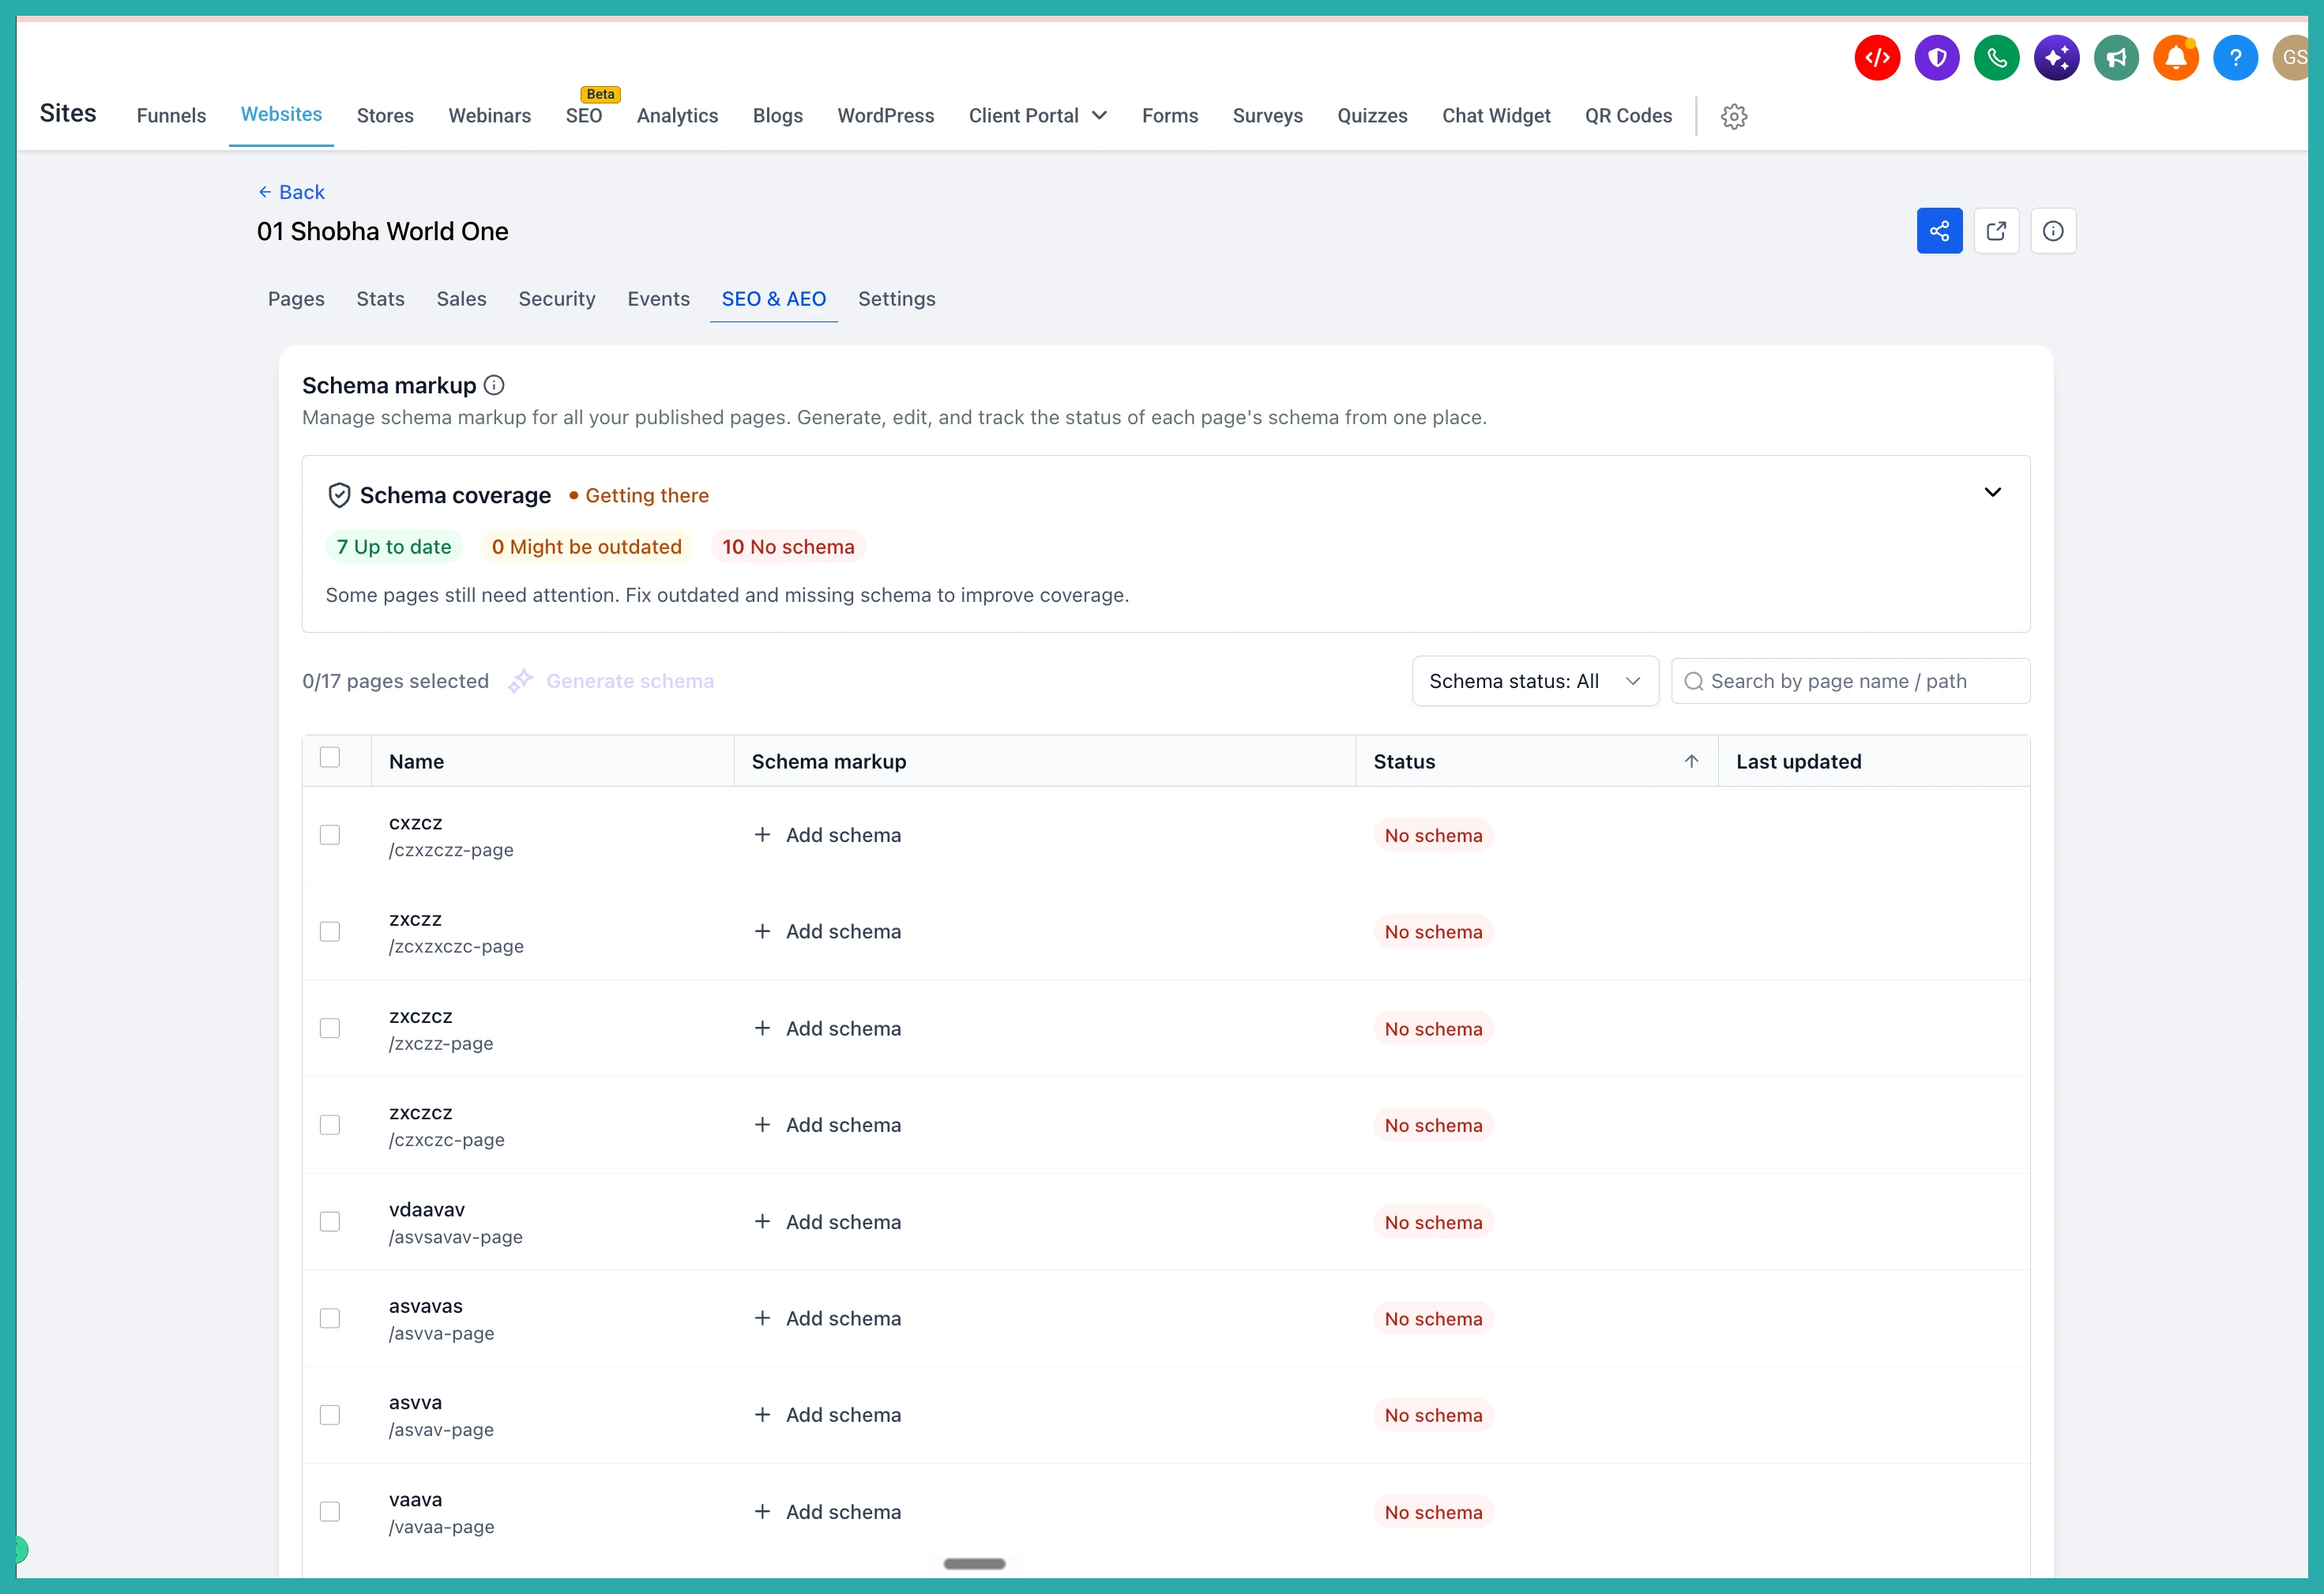This screenshot has height=1594, width=2324.
Task: Click the Stats tab
Action: click(x=380, y=299)
